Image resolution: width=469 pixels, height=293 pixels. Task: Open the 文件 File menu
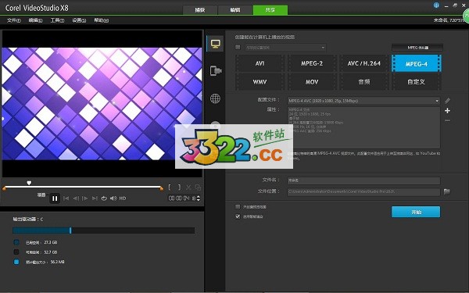point(14,20)
